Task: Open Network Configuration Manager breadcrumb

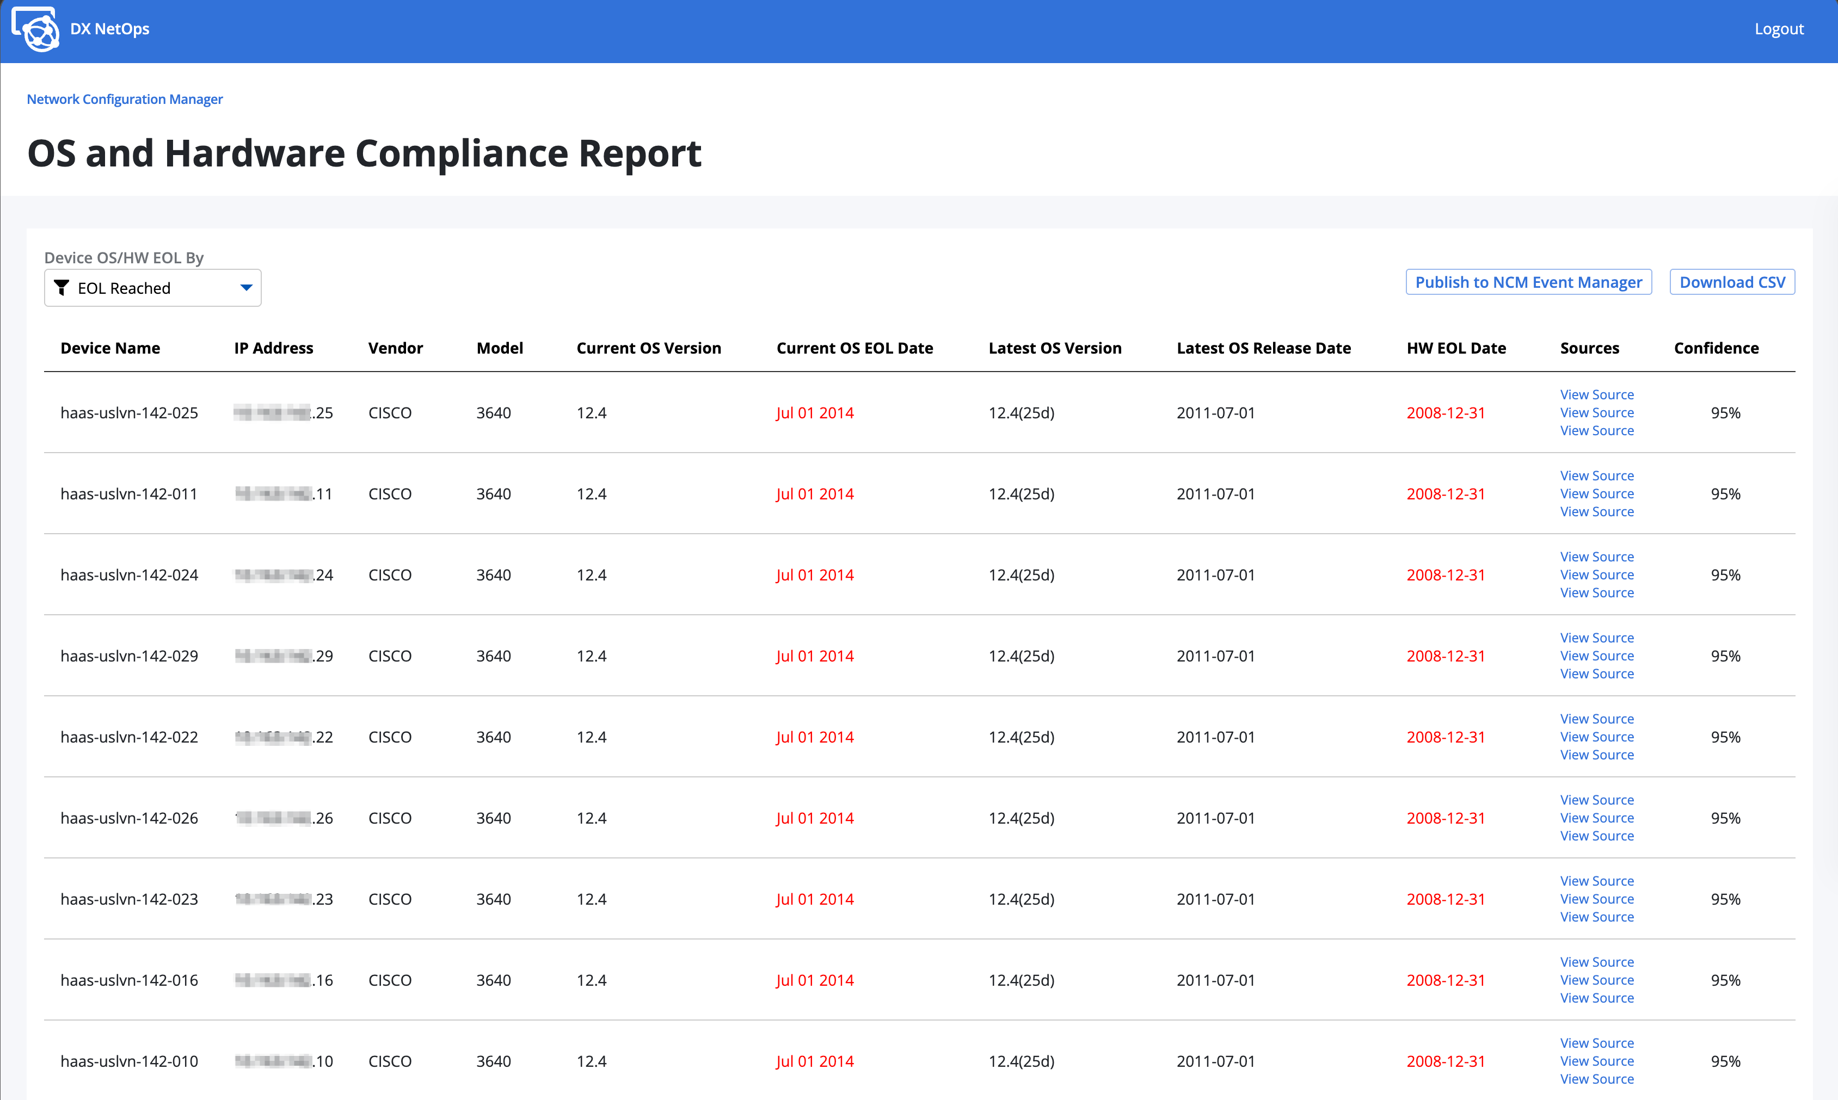Action: 125,100
